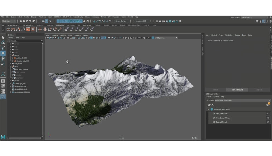Viewport: 272px width, 156px height.
Task: Click the Playblast shelf icon
Action: coord(8,29)
